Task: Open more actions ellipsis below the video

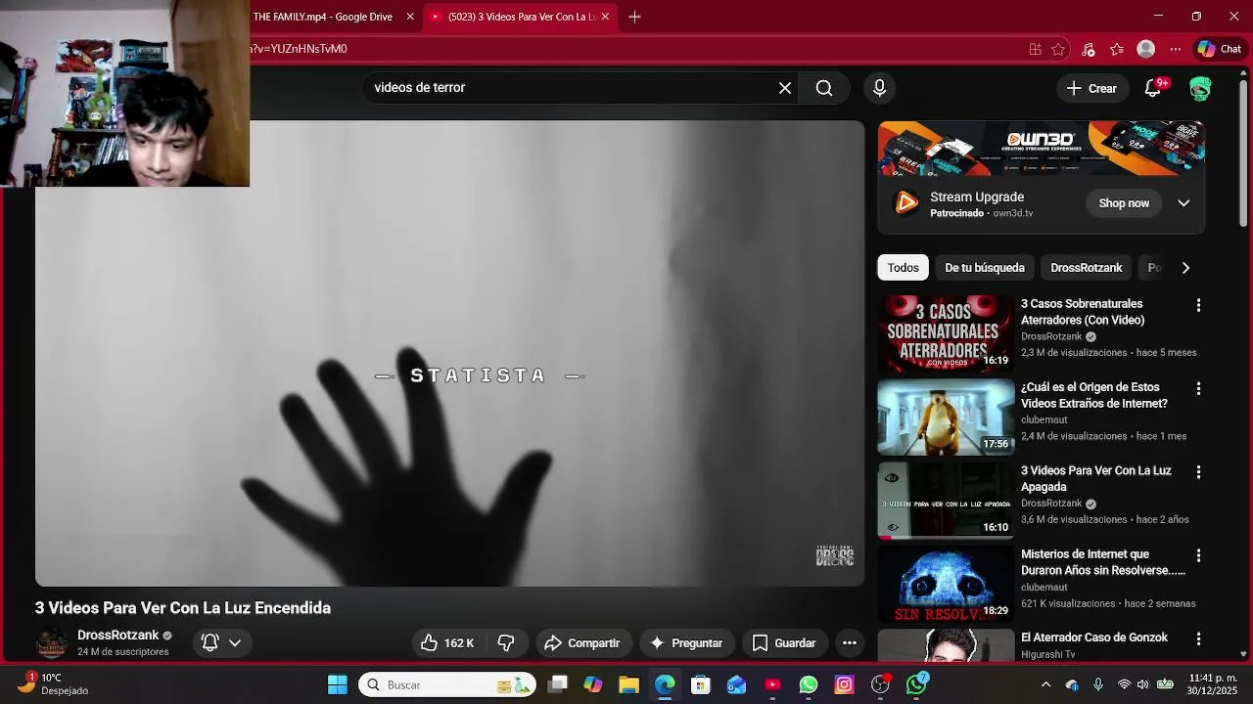Action: point(850,642)
